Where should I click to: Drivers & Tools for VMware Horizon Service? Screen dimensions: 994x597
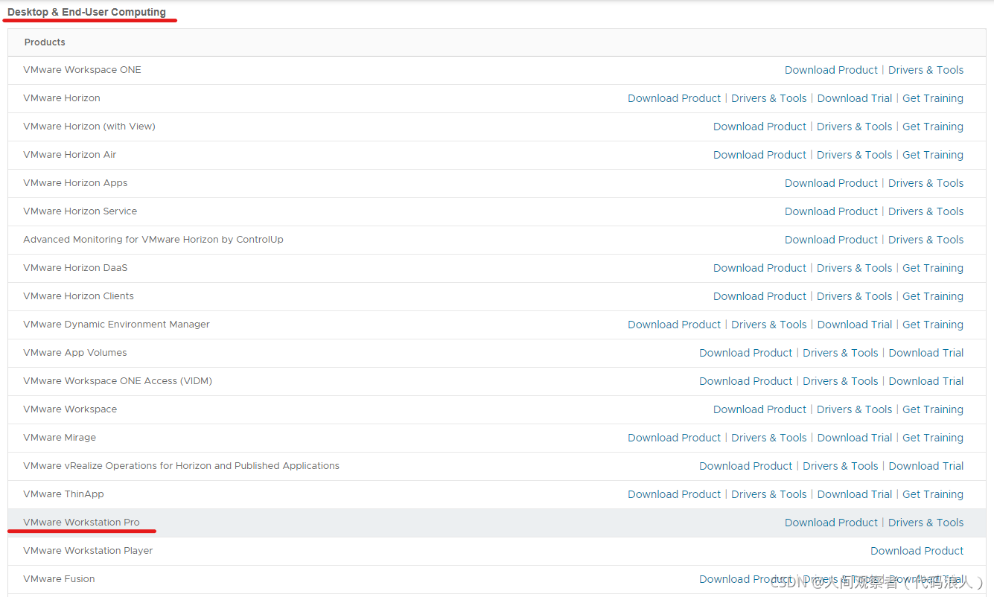(925, 211)
